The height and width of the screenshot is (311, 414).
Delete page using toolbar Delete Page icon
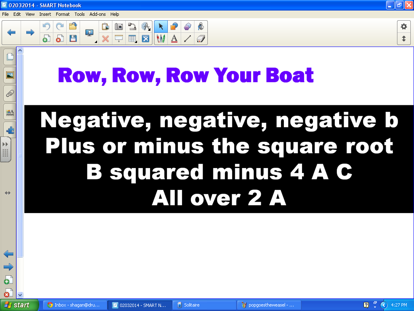(60, 38)
